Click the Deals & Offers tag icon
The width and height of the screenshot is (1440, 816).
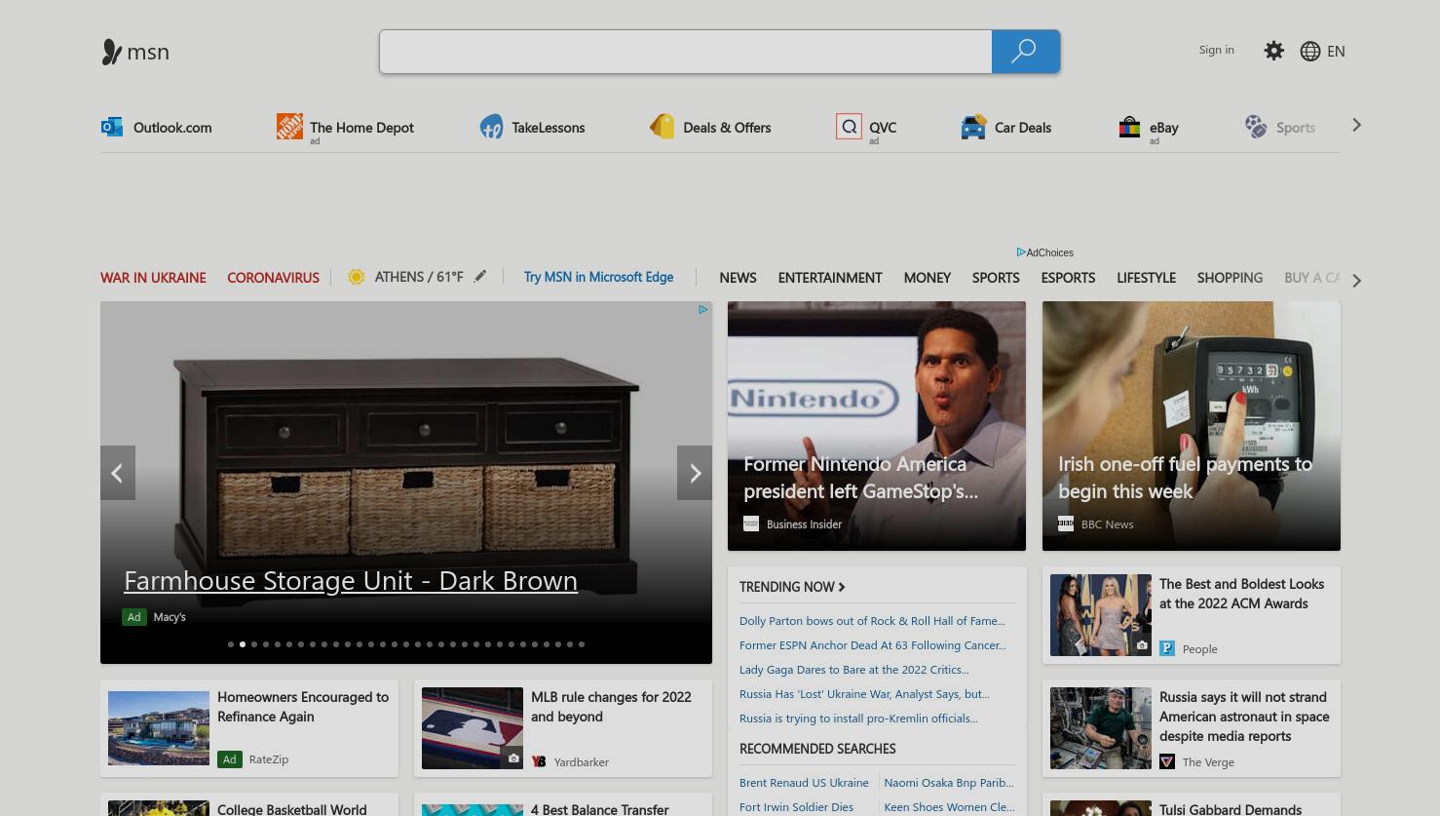pos(663,127)
